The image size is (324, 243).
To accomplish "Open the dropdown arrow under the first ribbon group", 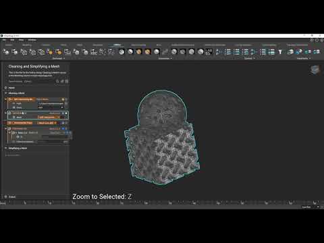I will coord(64,59).
